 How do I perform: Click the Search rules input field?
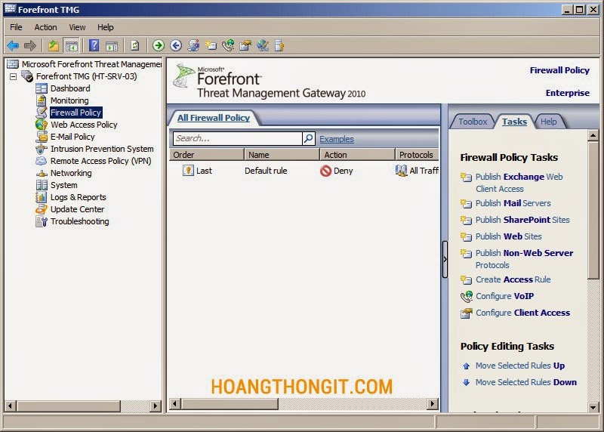pos(238,138)
